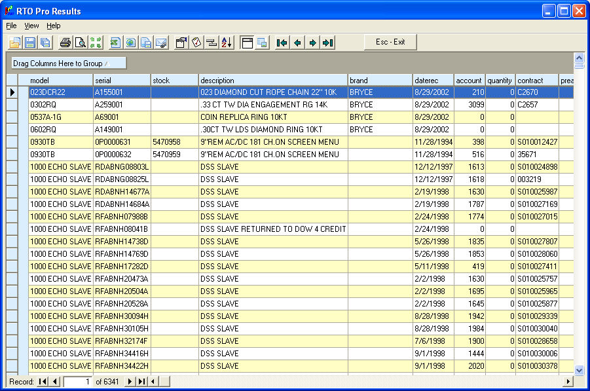This screenshot has height=391, width=590.
Task: Open print preview from the toolbar
Action: tap(81, 43)
